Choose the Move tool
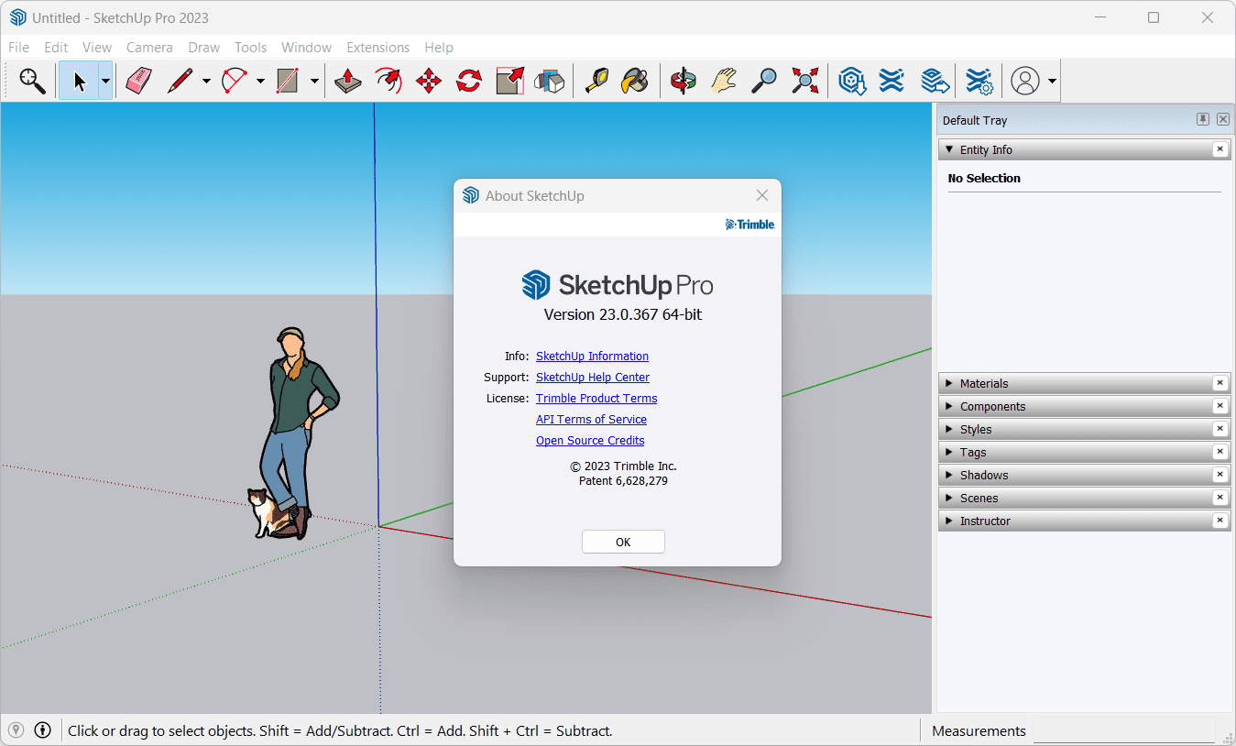The height and width of the screenshot is (746, 1236). 428,82
